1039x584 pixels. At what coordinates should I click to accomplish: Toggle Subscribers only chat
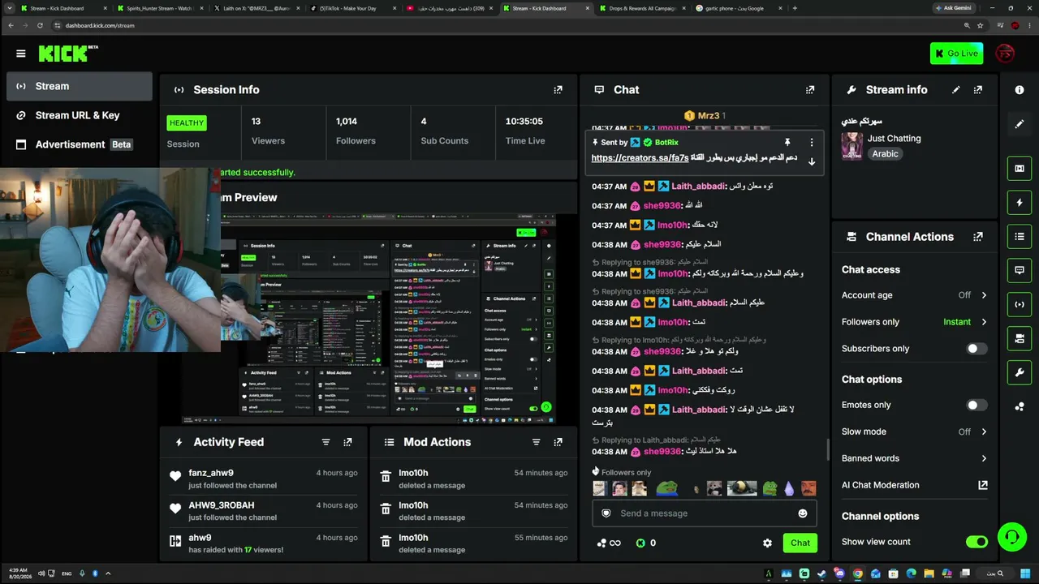(x=976, y=349)
